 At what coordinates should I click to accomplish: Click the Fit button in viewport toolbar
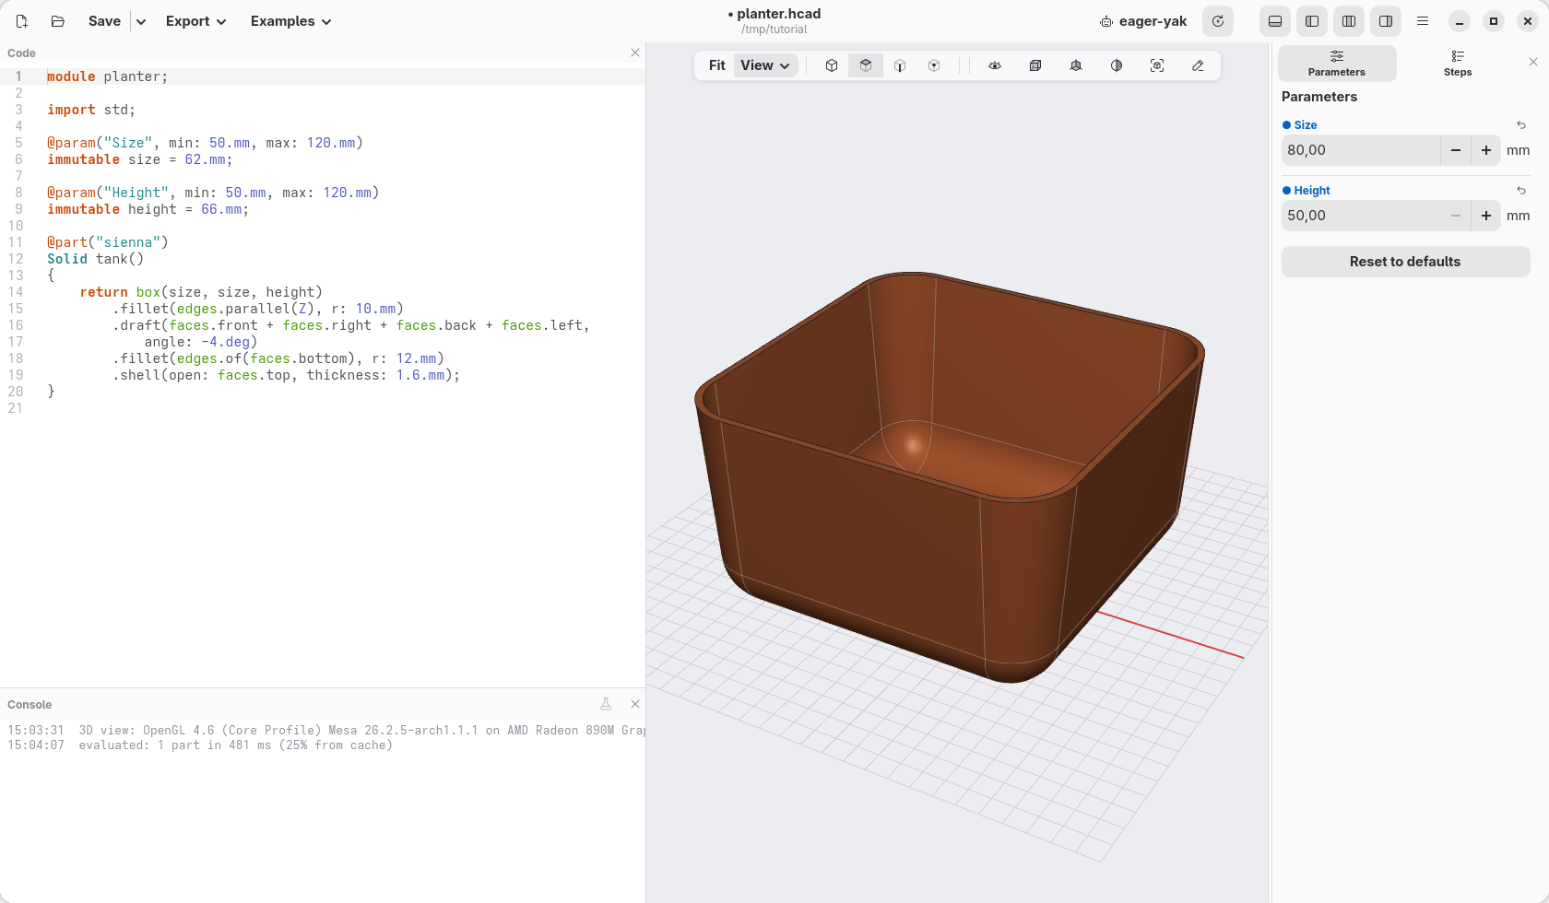tap(716, 65)
